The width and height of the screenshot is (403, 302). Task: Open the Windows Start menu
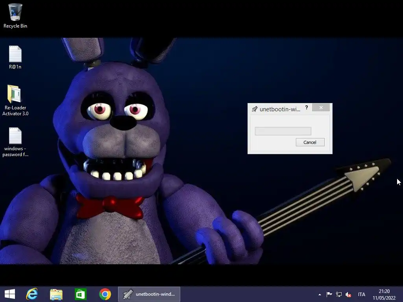point(10,294)
